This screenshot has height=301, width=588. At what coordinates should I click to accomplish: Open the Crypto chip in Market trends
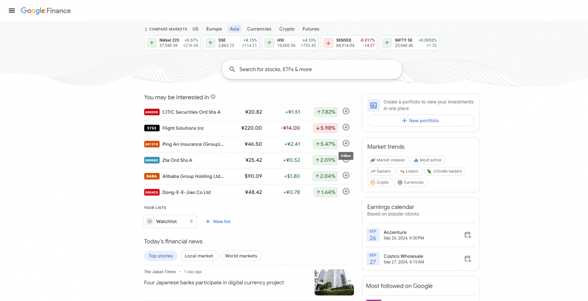[380, 182]
